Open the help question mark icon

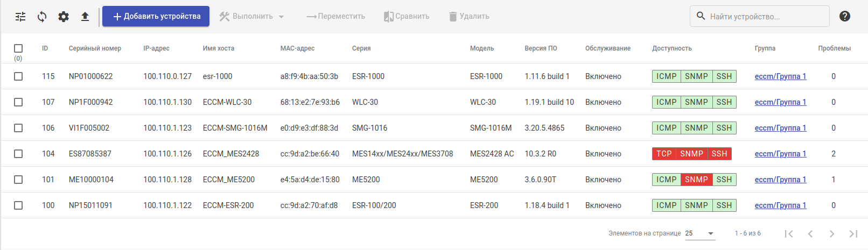click(x=845, y=16)
